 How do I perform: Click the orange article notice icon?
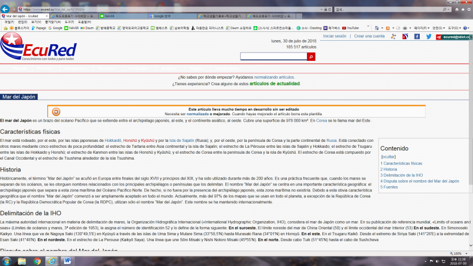56,112
